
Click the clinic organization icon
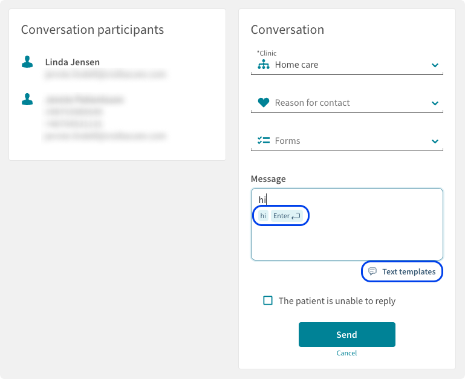[x=264, y=64]
